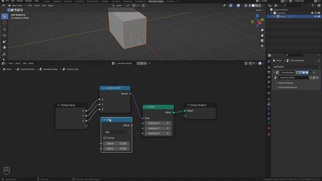Open the viewport Select menu
The image size is (322, 181).
(37, 6)
